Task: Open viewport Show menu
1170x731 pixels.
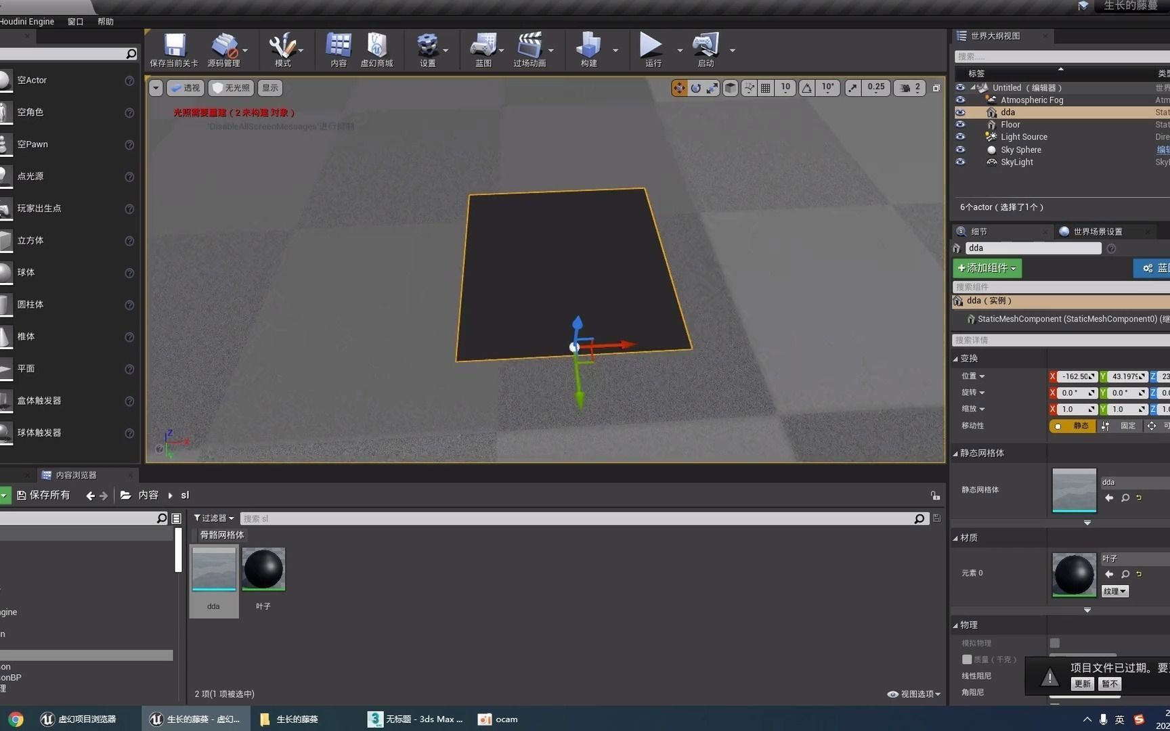Action: point(270,88)
